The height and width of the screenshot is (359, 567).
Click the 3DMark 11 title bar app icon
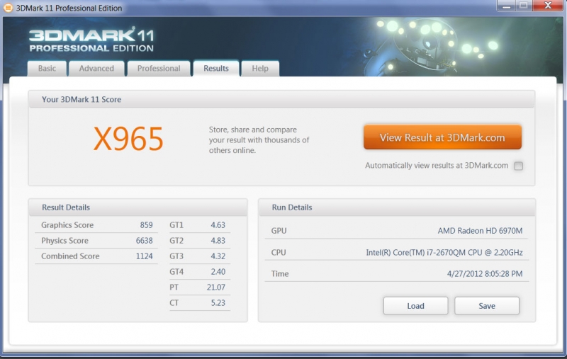8,8
